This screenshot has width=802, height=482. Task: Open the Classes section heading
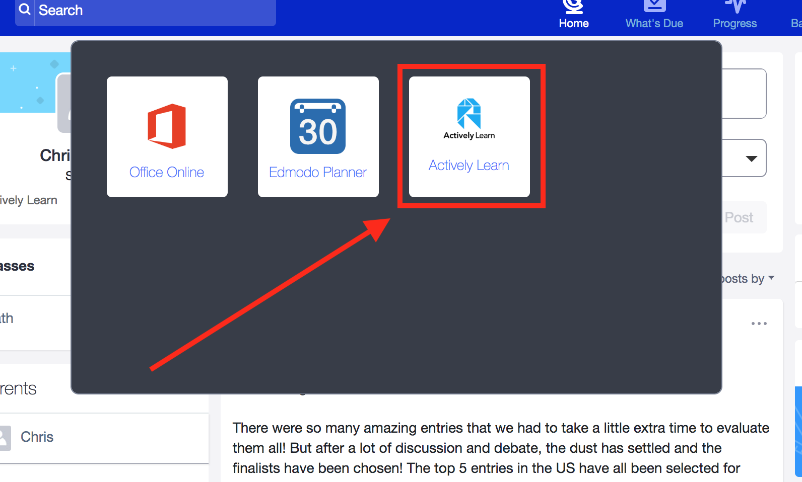click(x=17, y=266)
